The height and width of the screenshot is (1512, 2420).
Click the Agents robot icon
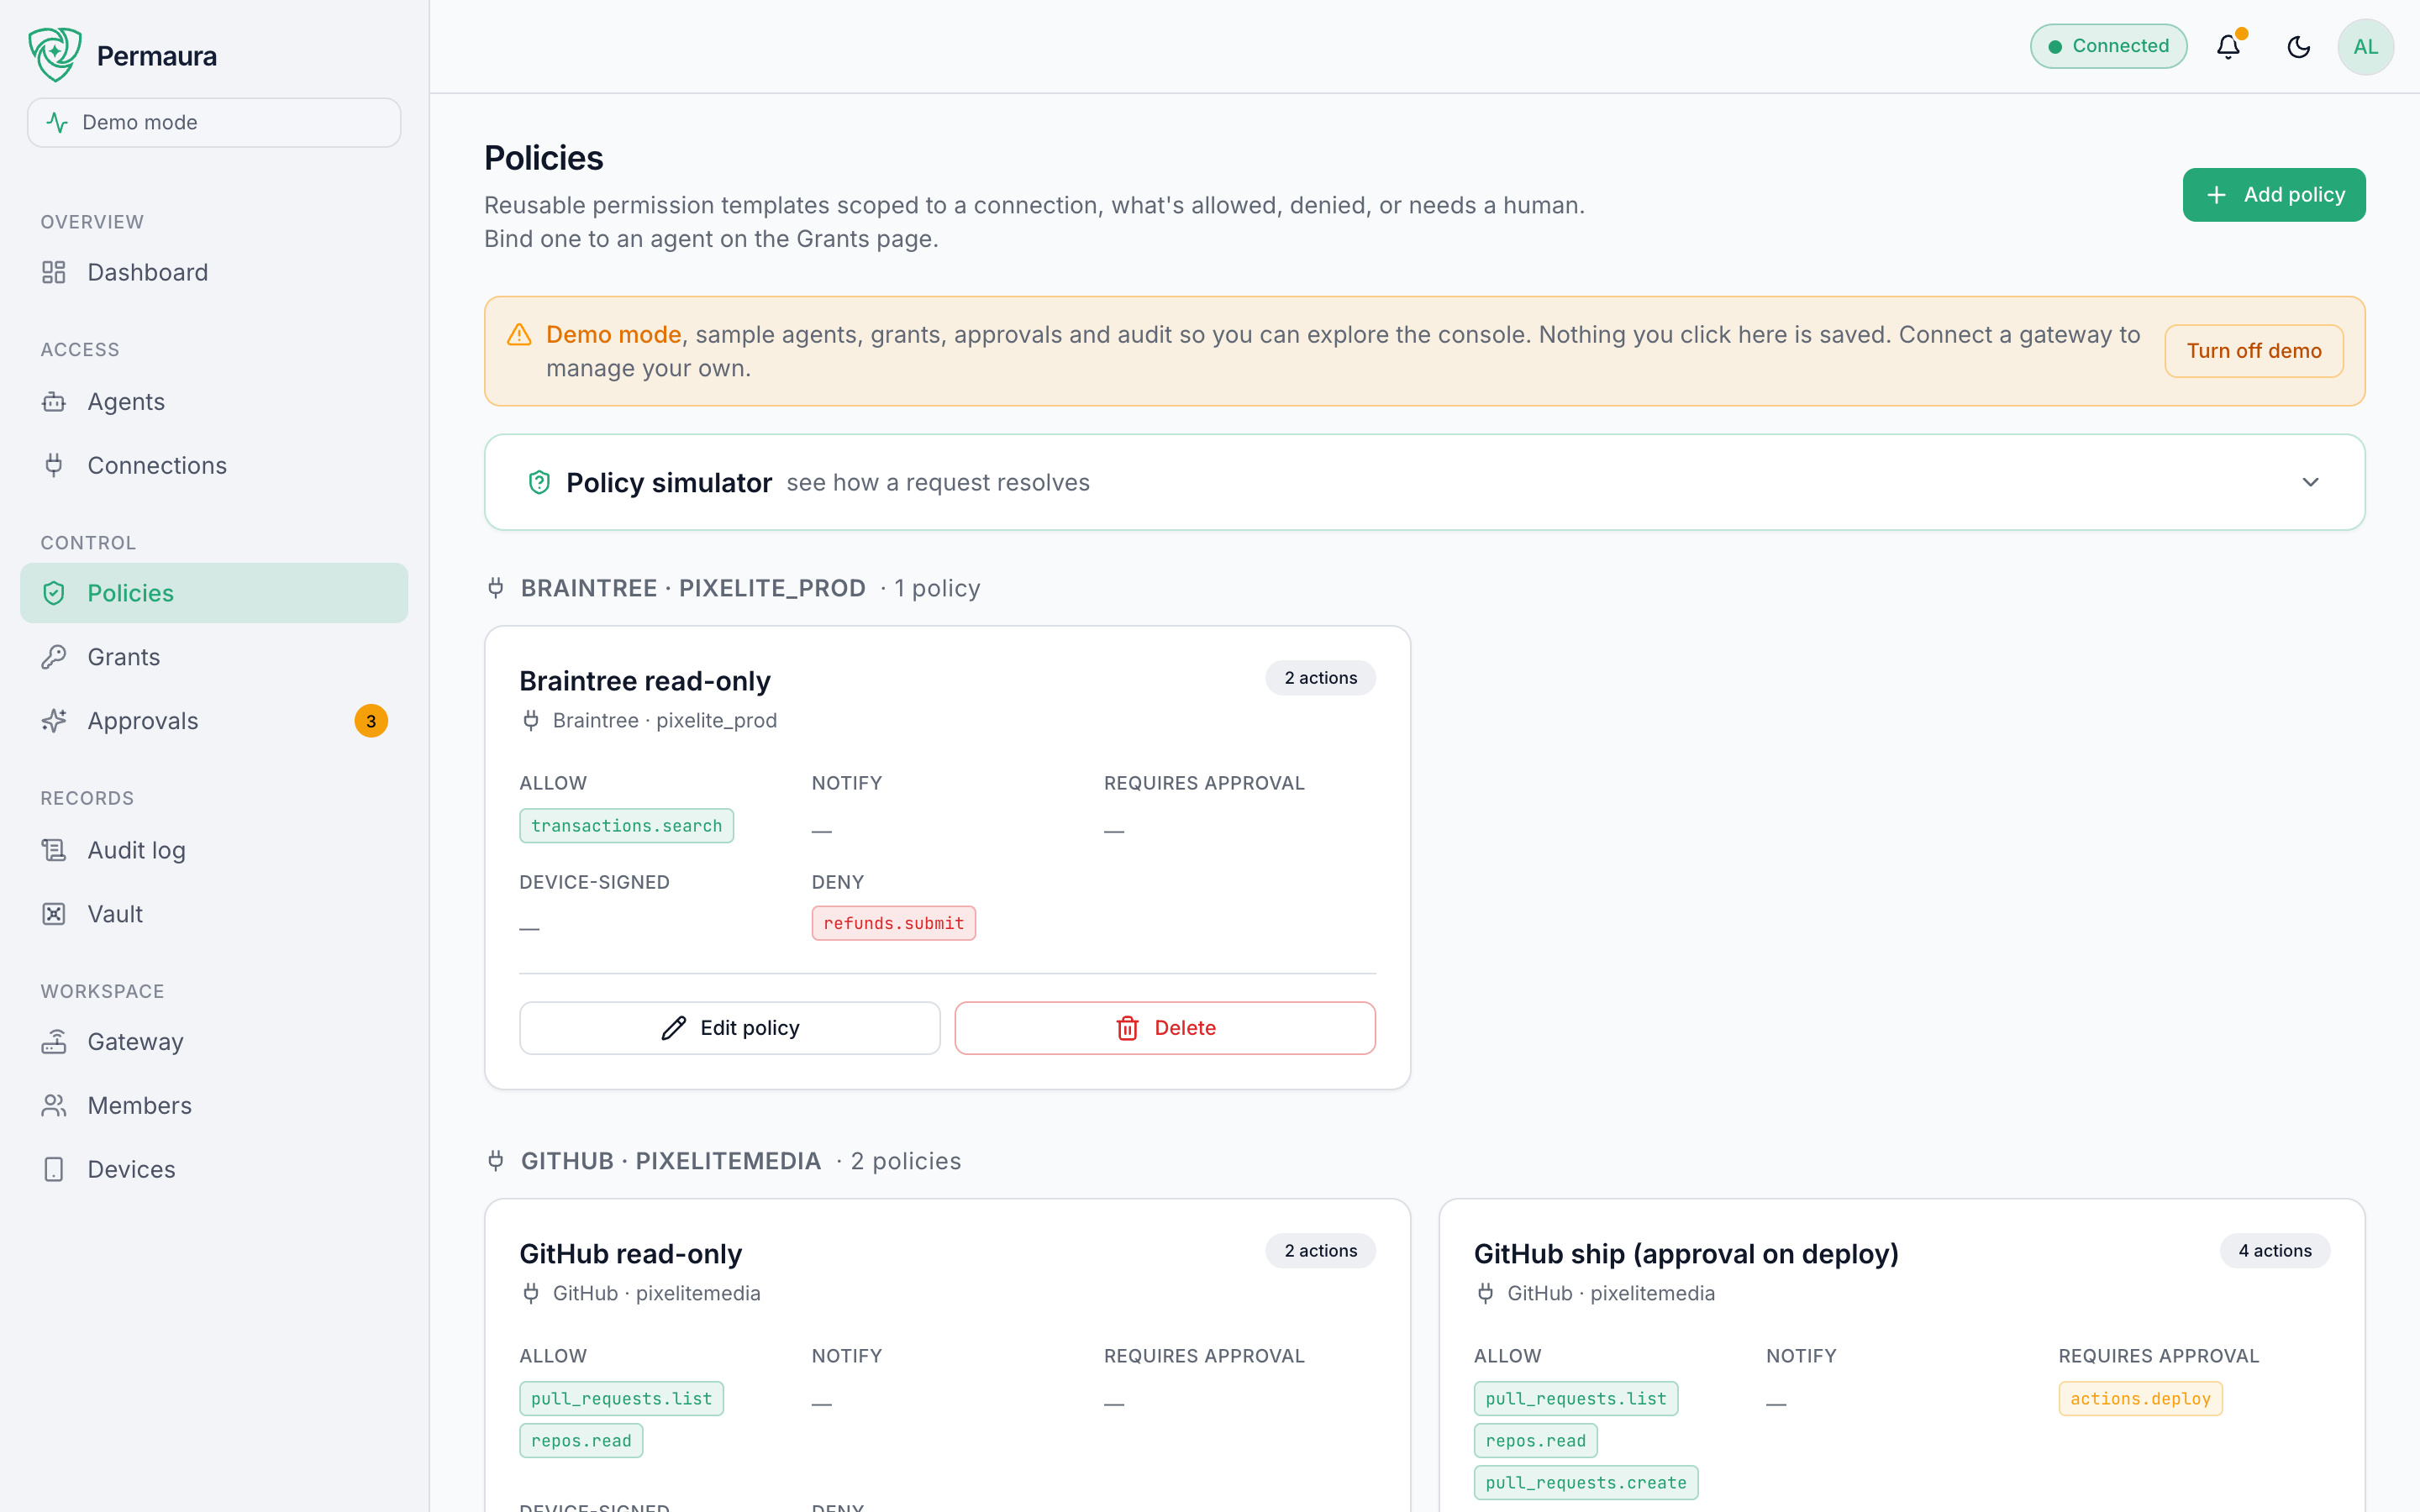54,402
